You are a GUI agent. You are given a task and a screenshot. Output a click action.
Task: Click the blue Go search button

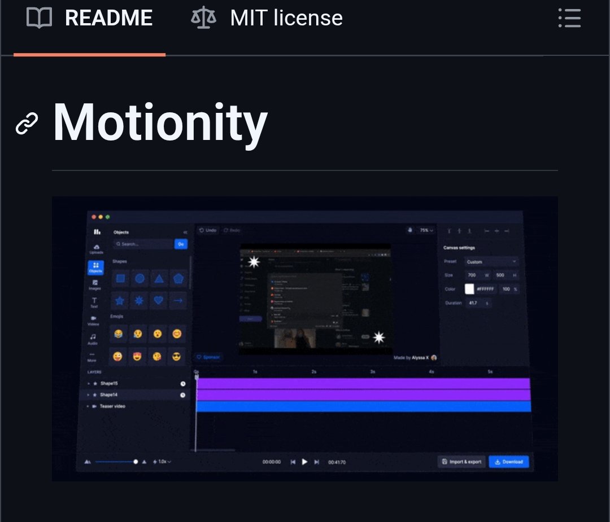181,244
